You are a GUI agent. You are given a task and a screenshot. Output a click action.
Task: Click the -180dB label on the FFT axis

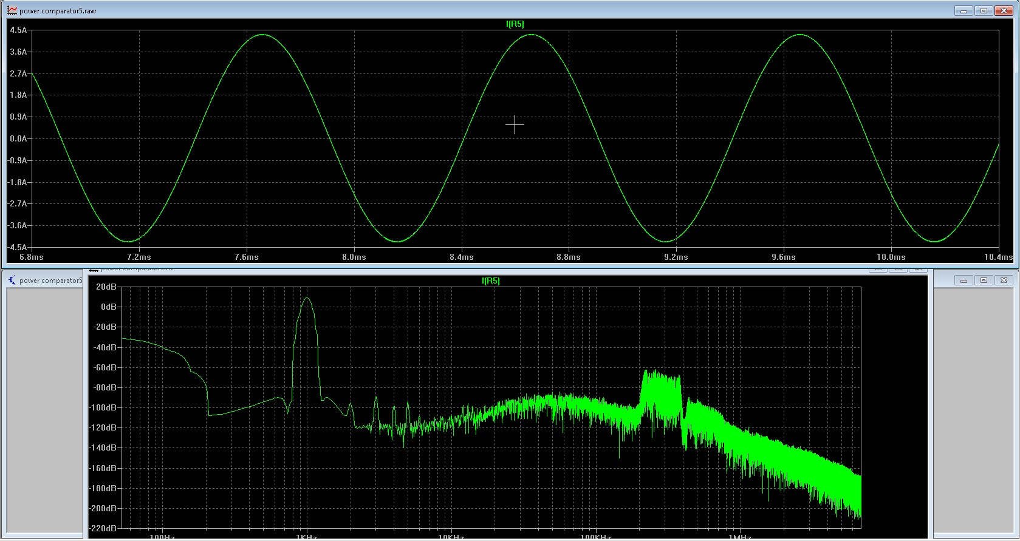click(x=103, y=488)
